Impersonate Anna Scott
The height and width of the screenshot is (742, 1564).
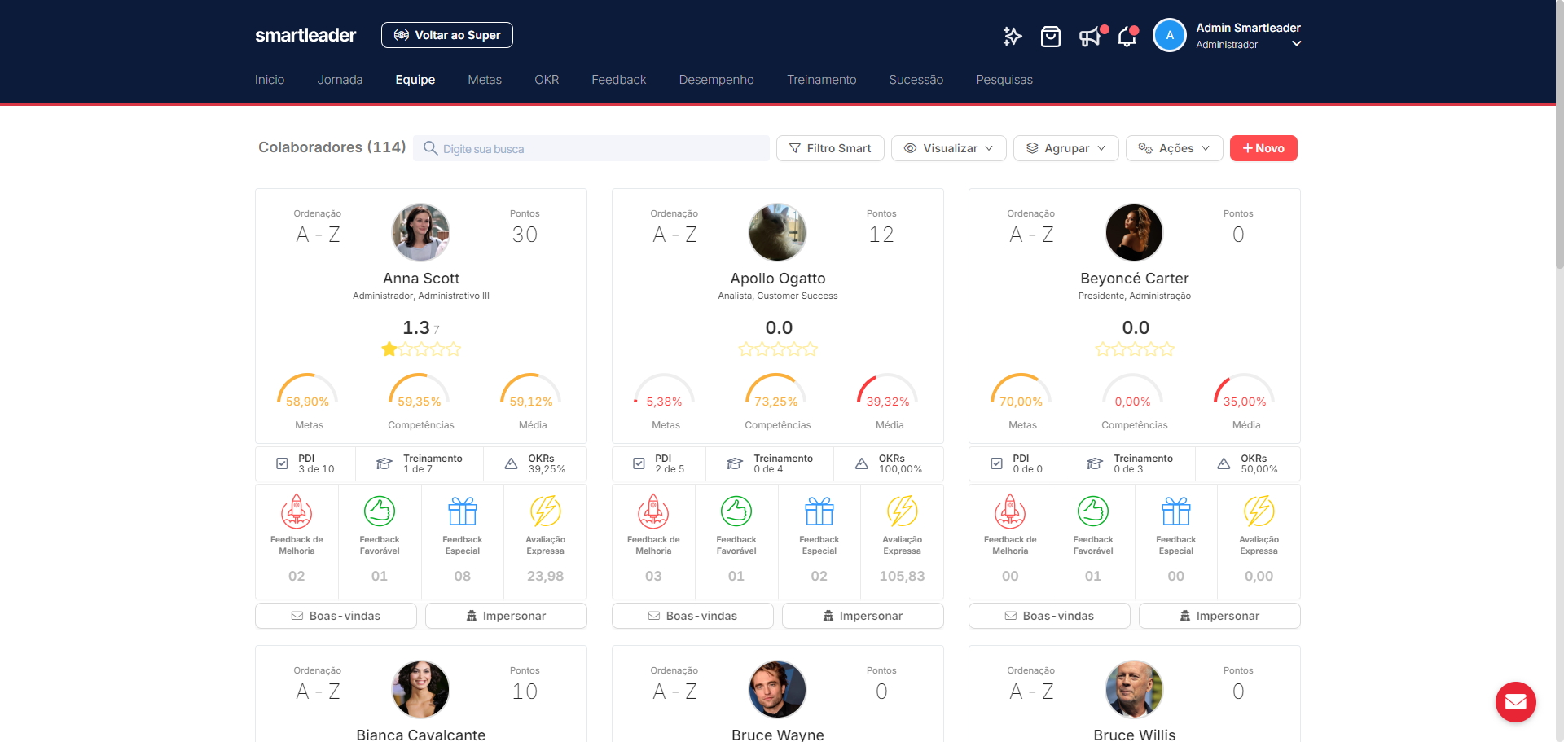tap(506, 616)
